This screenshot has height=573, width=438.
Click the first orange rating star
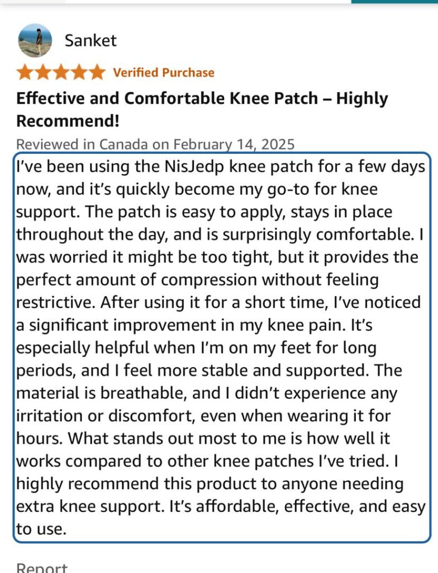[25, 72]
